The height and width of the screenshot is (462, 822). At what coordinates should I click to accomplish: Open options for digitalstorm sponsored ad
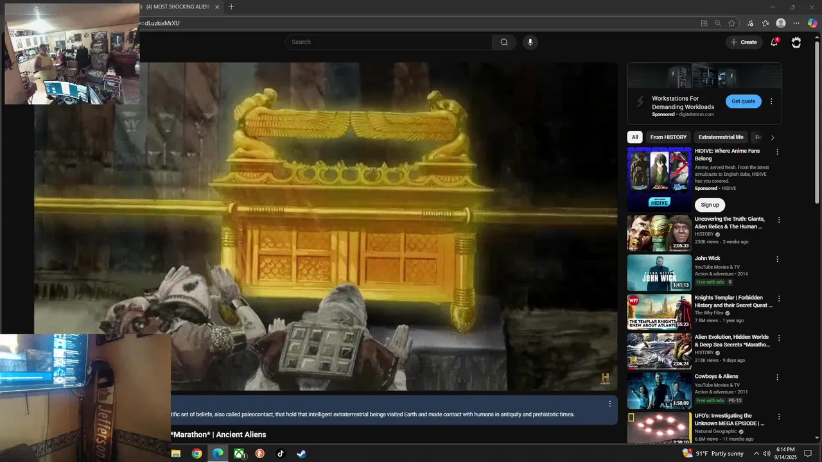tap(771, 101)
